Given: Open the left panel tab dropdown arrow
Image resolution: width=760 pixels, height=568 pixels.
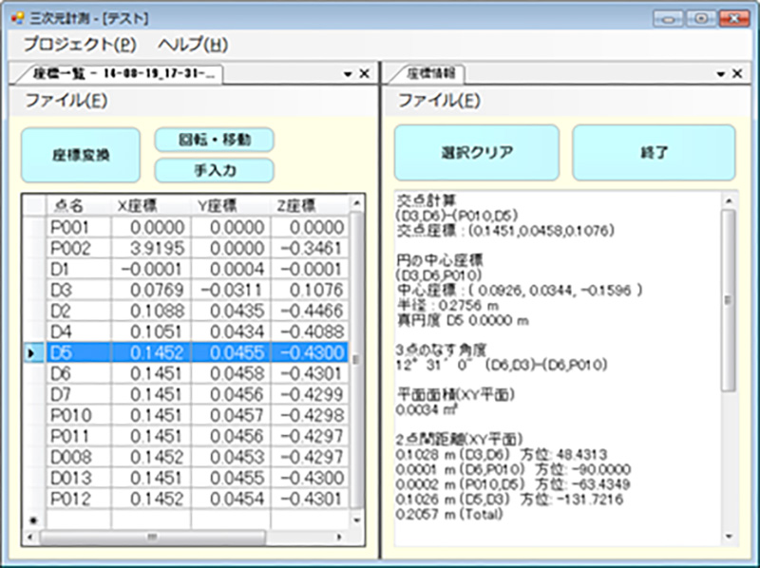Looking at the screenshot, I should pyautogui.click(x=348, y=73).
